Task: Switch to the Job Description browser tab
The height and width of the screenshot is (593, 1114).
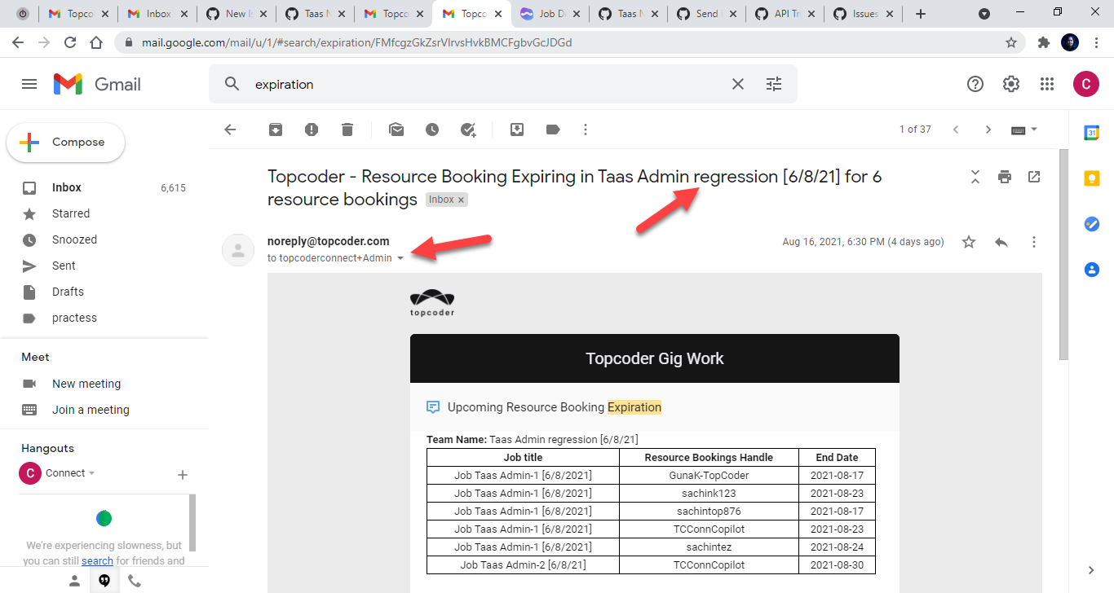Action: tap(550, 14)
